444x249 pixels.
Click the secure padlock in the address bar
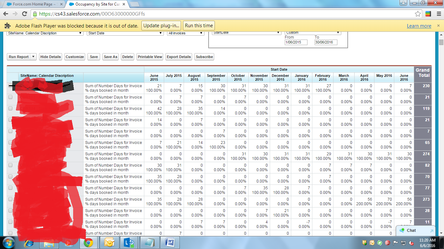[35, 14]
